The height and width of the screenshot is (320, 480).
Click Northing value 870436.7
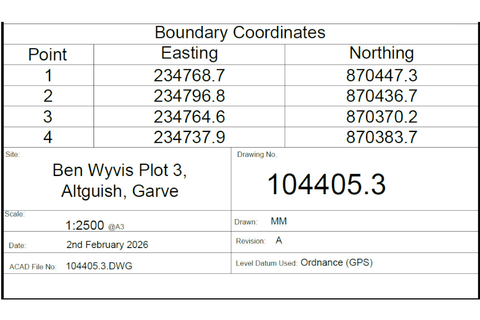pyautogui.click(x=382, y=96)
